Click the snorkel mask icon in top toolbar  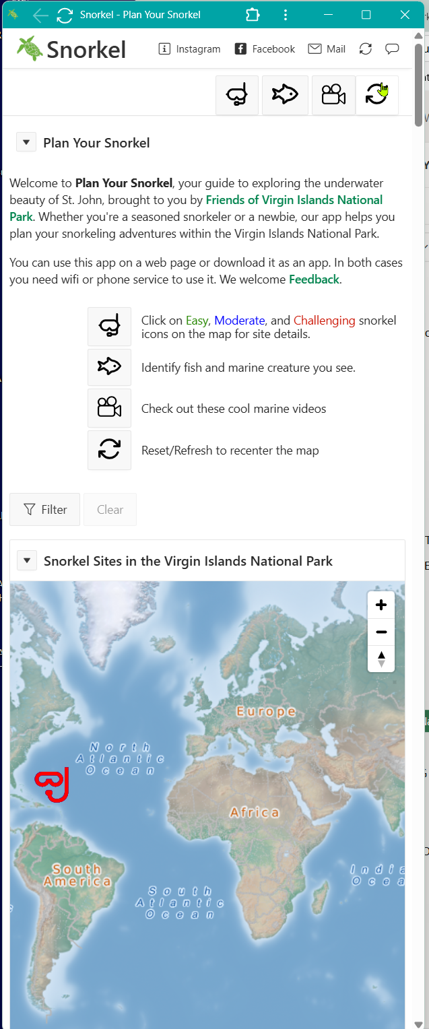[x=237, y=96]
